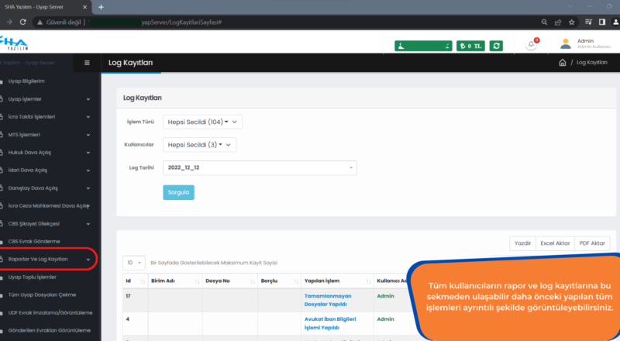Open Uyap Bilgilerim sidebar item
Image resolution: width=620 pixels, height=341 pixels.
[x=31, y=81]
